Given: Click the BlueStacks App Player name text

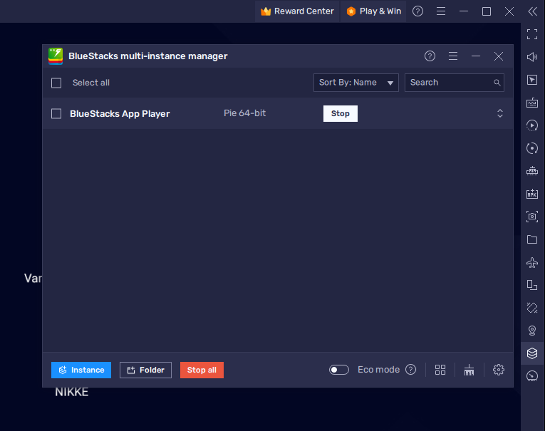Looking at the screenshot, I should click(x=120, y=114).
